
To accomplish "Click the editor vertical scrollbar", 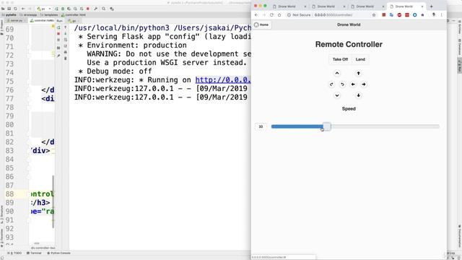I will 53,202.
